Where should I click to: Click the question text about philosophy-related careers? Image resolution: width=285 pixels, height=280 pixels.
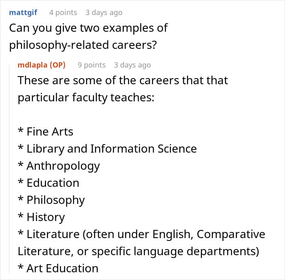(88, 36)
